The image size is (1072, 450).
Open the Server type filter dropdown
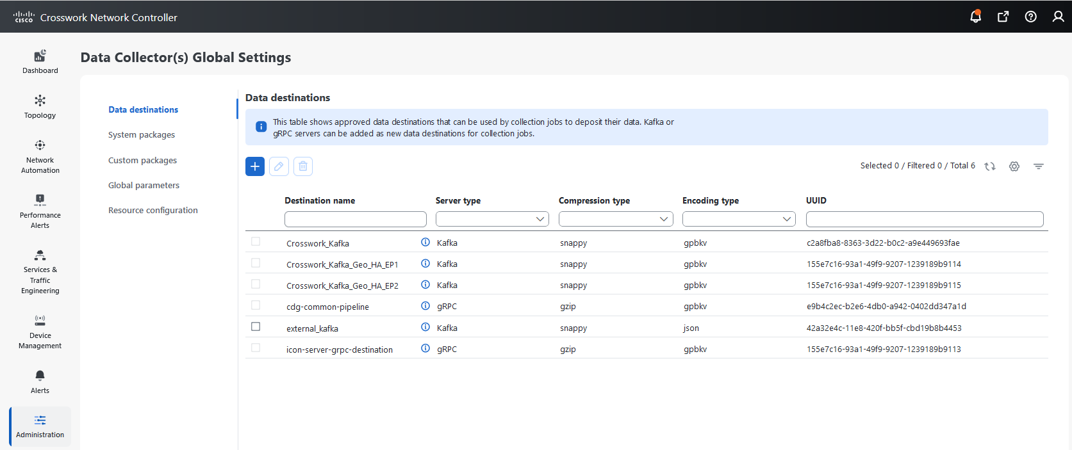pyautogui.click(x=492, y=219)
